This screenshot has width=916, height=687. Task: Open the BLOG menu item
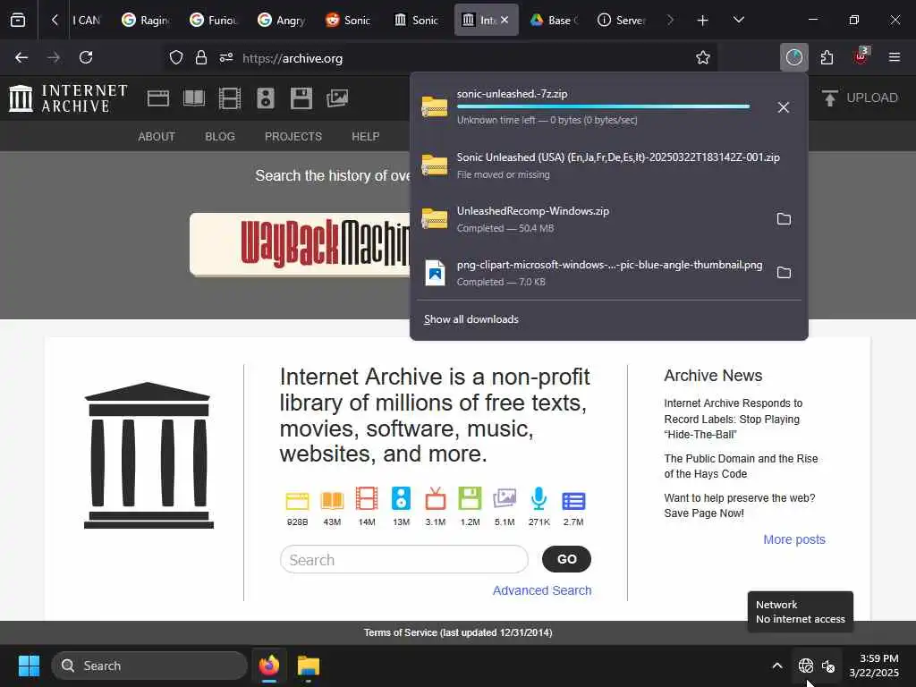(x=220, y=137)
